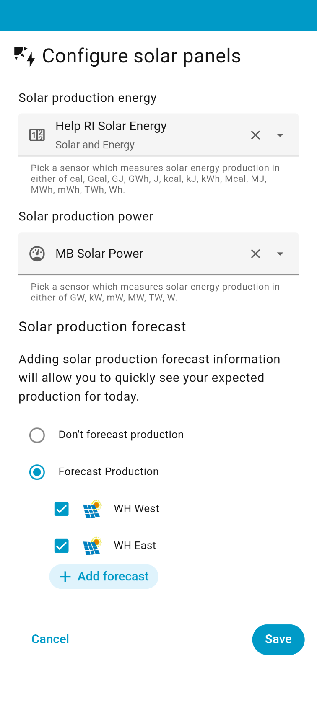The image size is (317, 704).
Task: Click the WH East forecast label
Action: [x=135, y=546]
